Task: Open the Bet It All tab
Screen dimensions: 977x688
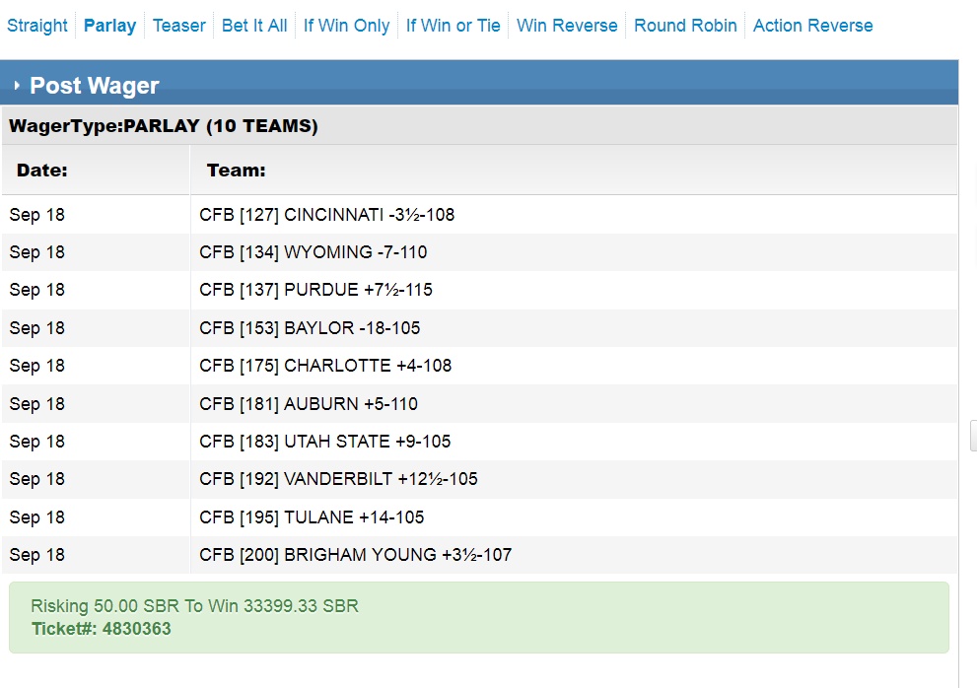Action: pos(254,26)
